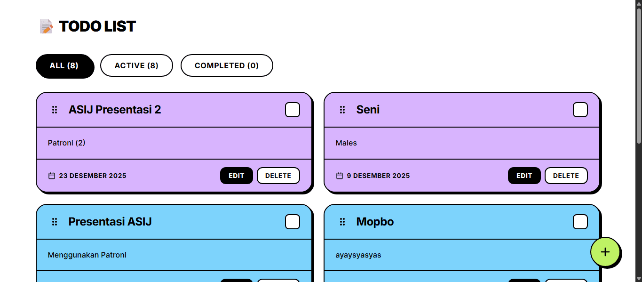This screenshot has width=642, height=282.
Task: Click drag handle on Seni card
Action: [x=342, y=110]
